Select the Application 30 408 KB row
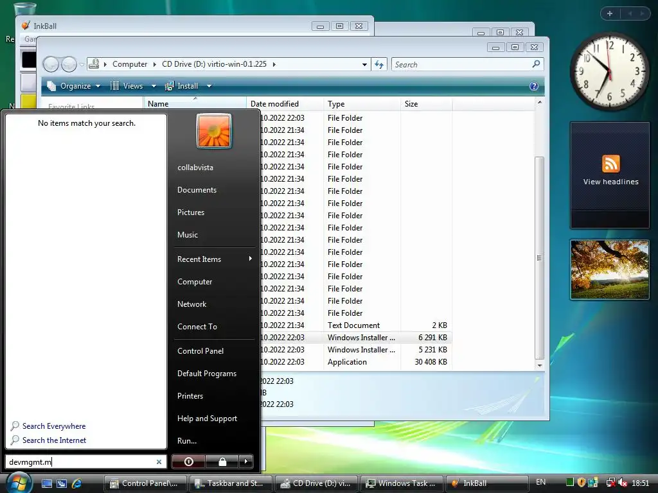The image size is (658, 493). (x=356, y=362)
